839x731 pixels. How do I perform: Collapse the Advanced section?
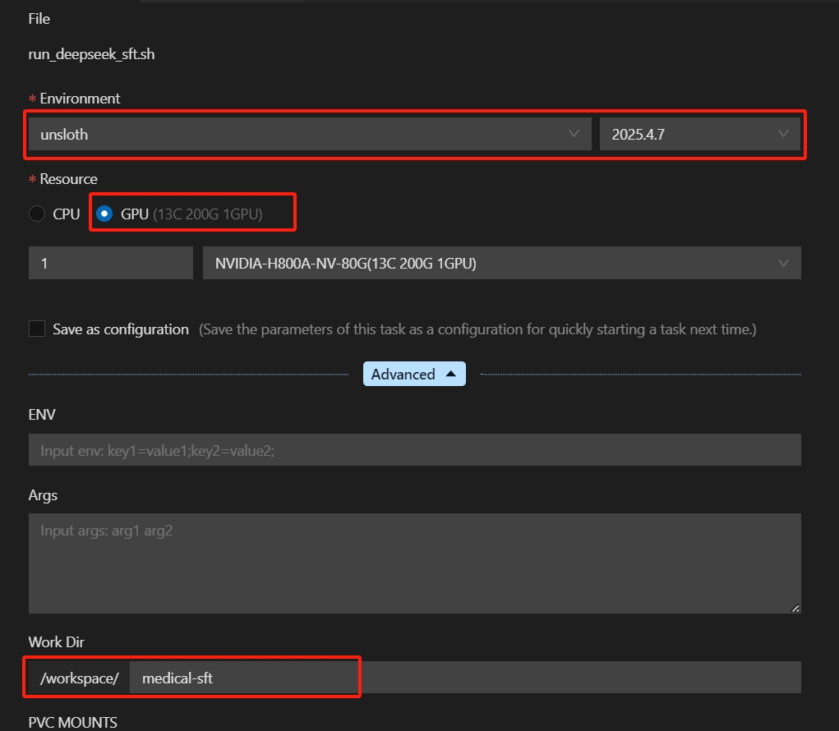pyautogui.click(x=414, y=374)
